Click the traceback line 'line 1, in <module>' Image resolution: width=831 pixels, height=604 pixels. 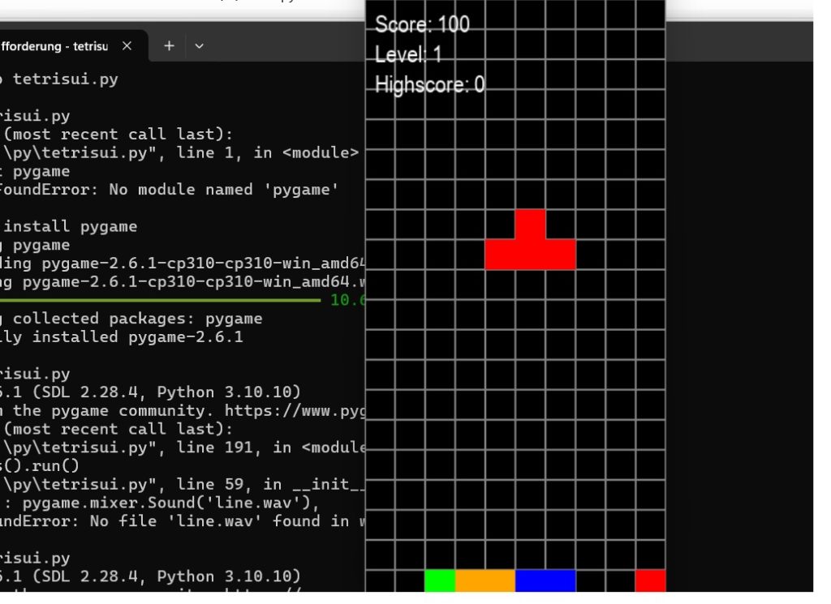pyautogui.click(x=179, y=153)
